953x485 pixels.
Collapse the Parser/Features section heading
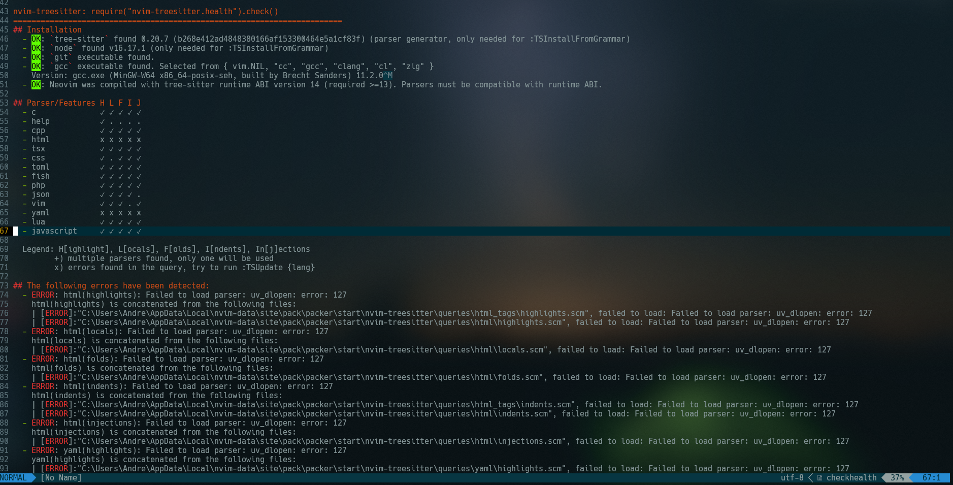pyautogui.click(x=61, y=103)
